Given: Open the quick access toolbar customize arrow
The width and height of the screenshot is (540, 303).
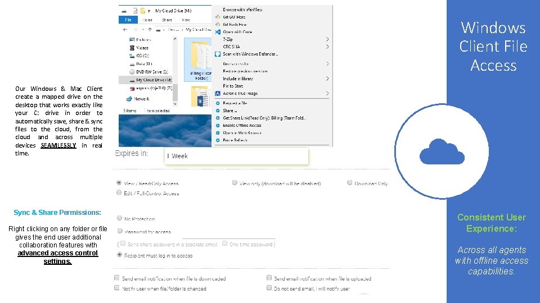Looking at the screenshot, I should (x=149, y=11).
